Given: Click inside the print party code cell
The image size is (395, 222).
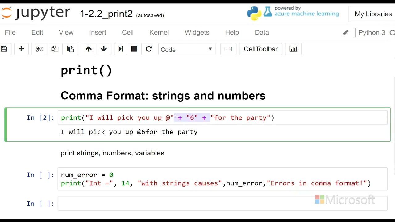Looking at the screenshot, I should (222, 118).
